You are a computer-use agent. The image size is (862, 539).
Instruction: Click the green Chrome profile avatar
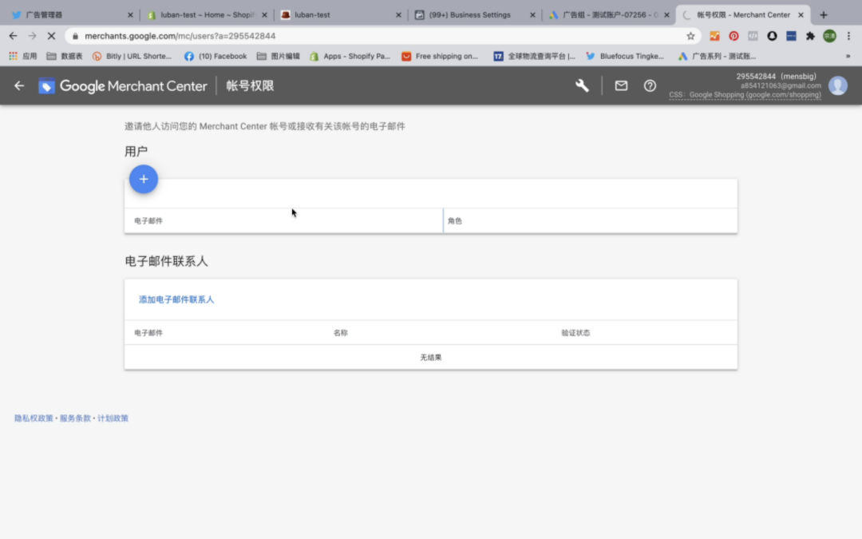[x=829, y=36]
